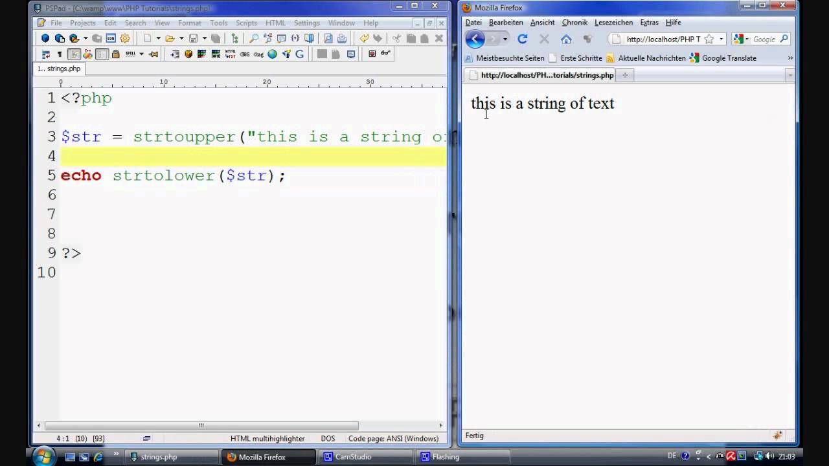Expand the SPELL language dropdown arrow

coord(141,54)
